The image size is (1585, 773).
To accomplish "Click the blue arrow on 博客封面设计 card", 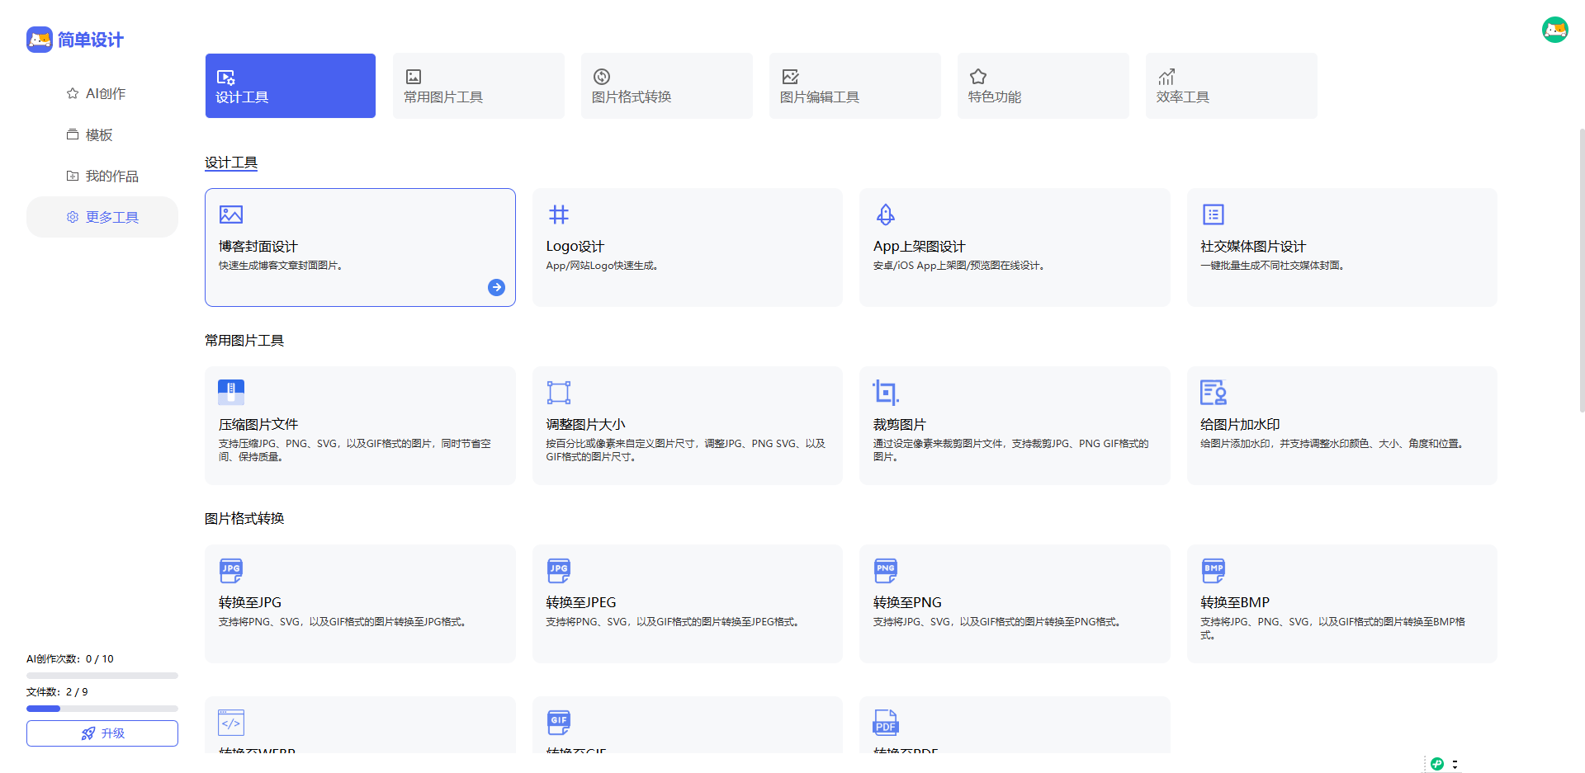I will point(496,287).
